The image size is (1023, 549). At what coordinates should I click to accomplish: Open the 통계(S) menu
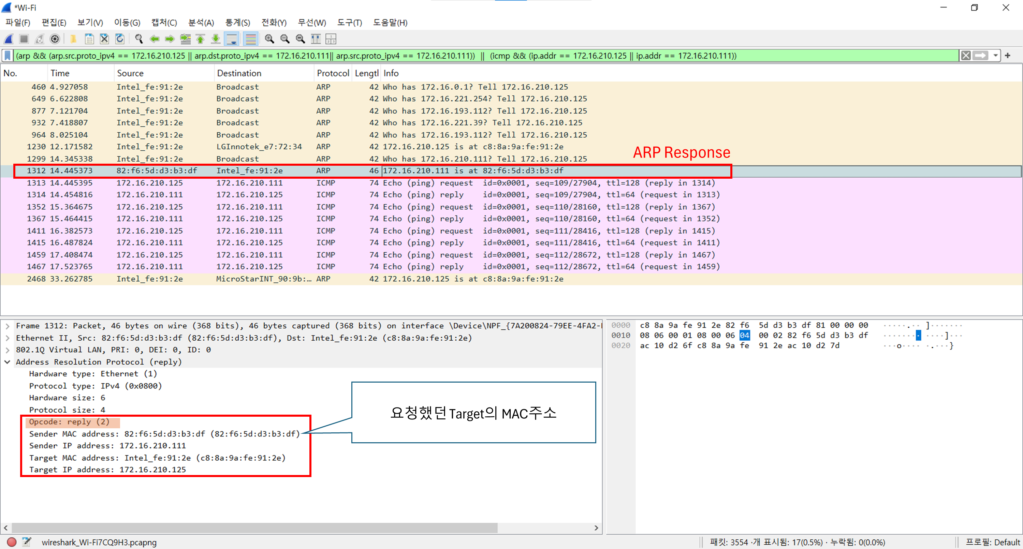pyautogui.click(x=237, y=23)
